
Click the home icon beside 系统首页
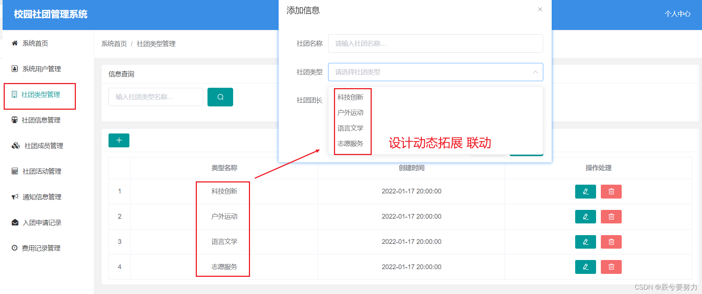[x=15, y=43]
